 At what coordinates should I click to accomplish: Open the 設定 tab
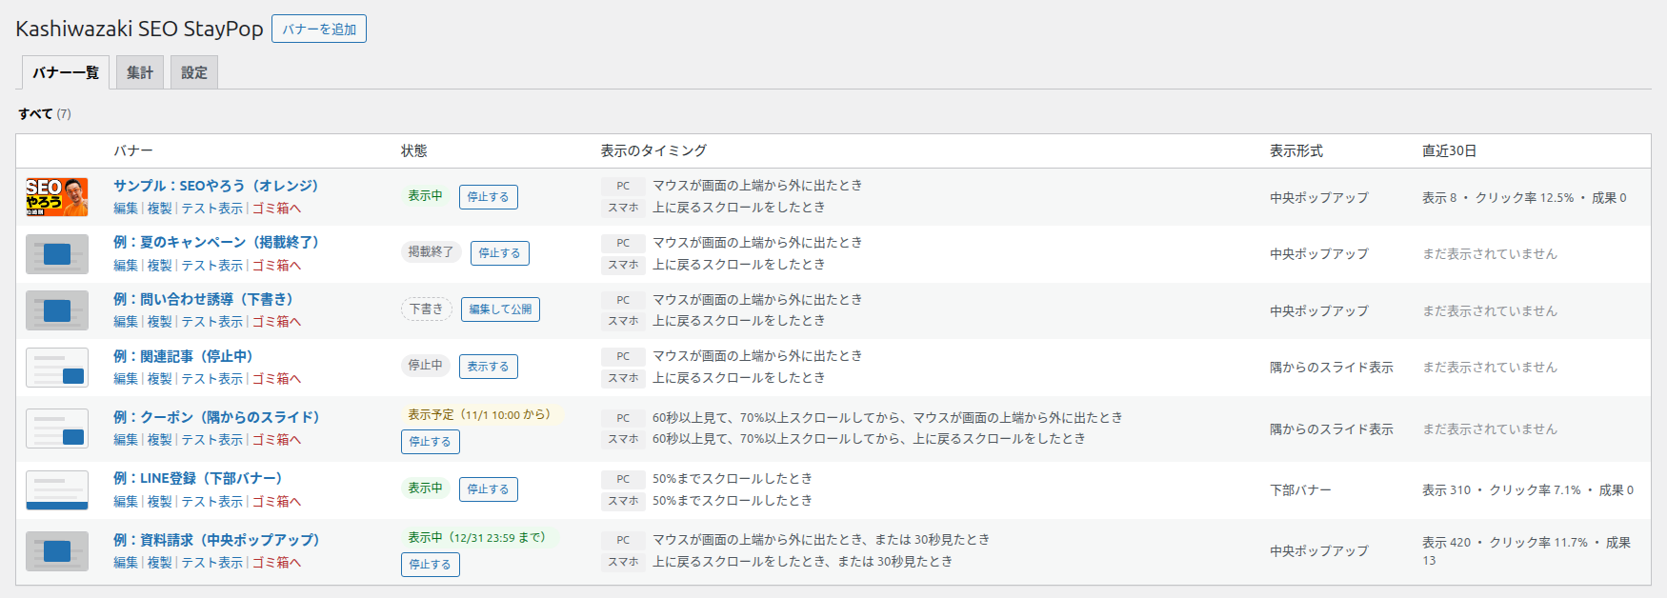click(x=194, y=72)
